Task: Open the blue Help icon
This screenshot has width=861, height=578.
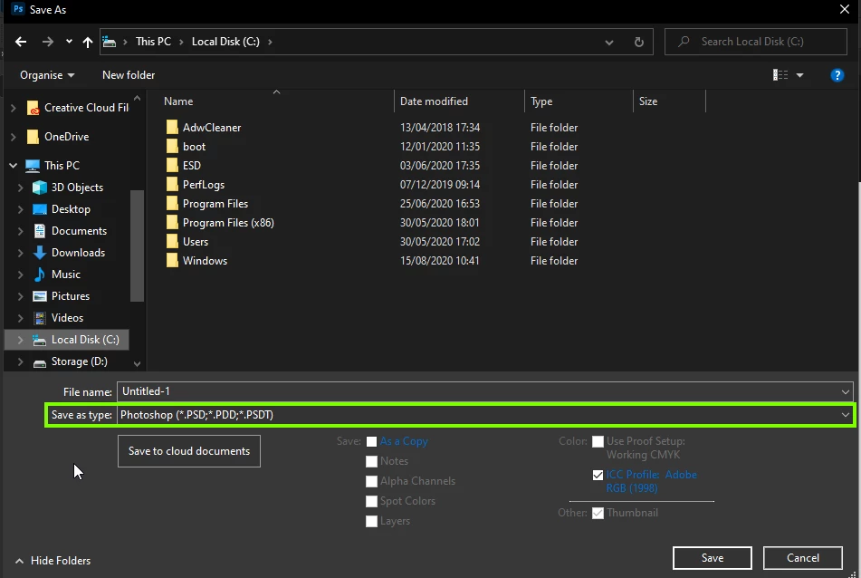Action: point(837,75)
